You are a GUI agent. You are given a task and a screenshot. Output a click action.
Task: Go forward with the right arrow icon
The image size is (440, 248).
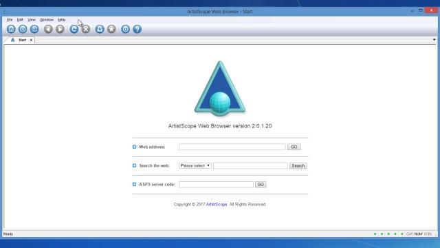pyautogui.click(x=60, y=29)
